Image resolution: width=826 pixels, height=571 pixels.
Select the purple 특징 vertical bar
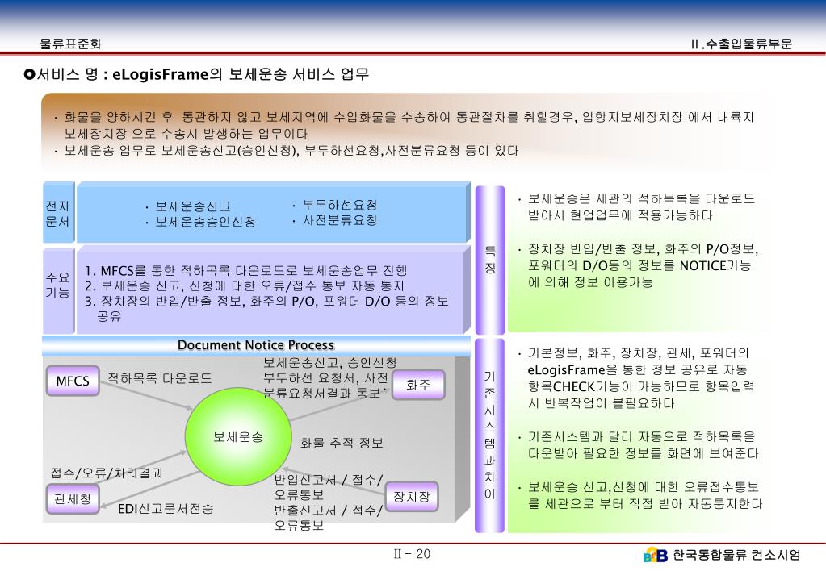(x=490, y=260)
